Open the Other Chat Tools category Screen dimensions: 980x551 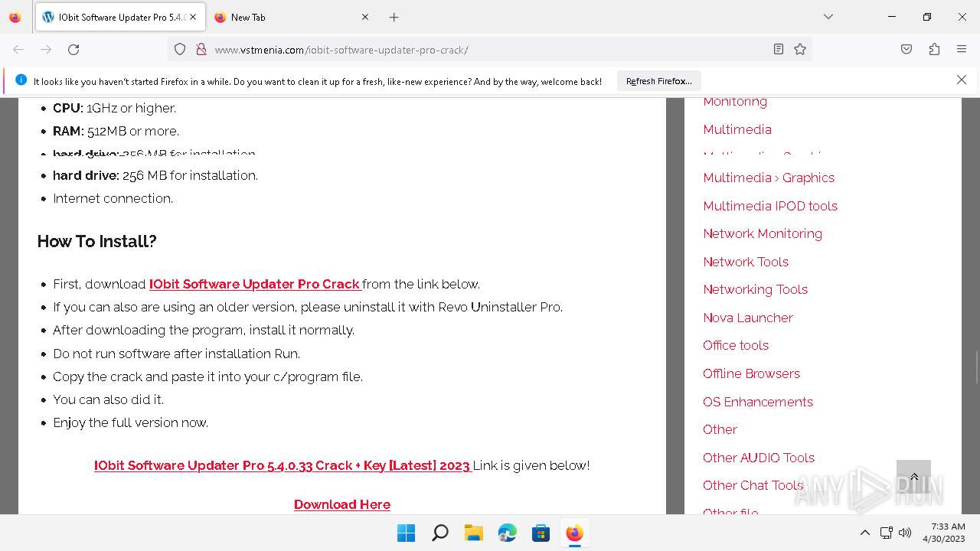pyautogui.click(x=753, y=485)
